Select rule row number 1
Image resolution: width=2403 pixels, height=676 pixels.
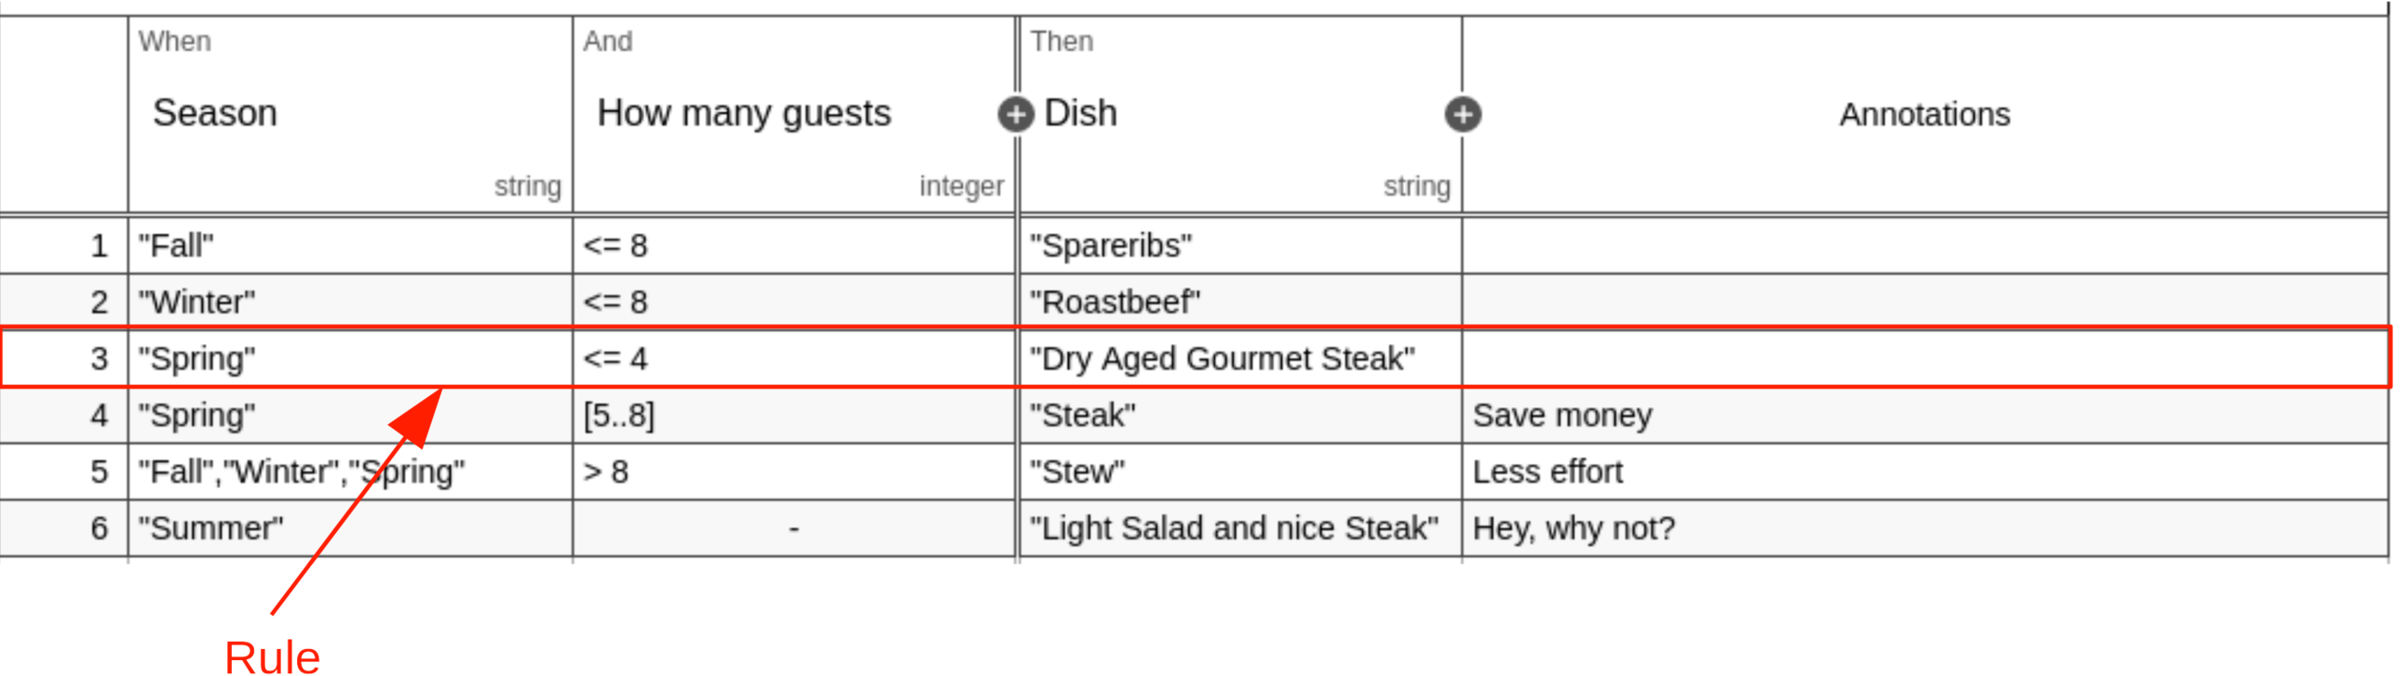pos(99,245)
